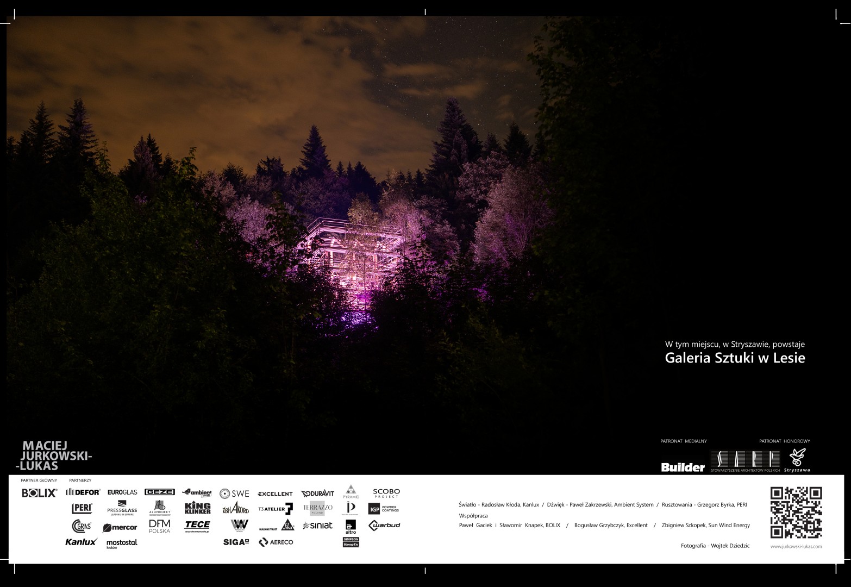Select the TECE logo
Viewport: 851px width, 587px height.
(197, 525)
